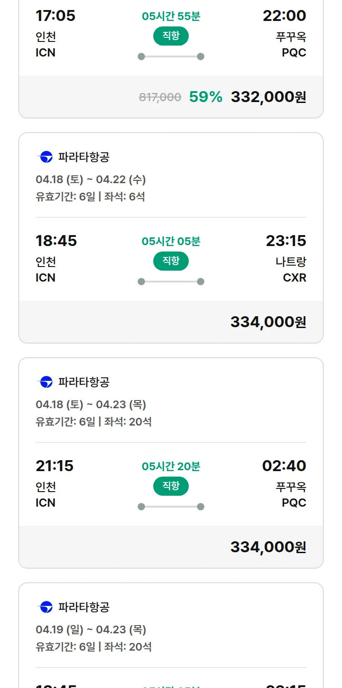342x688 pixels.
Task: Open the 04.18 (토) ~ 04.22 (수) date range
Action: point(91,180)
